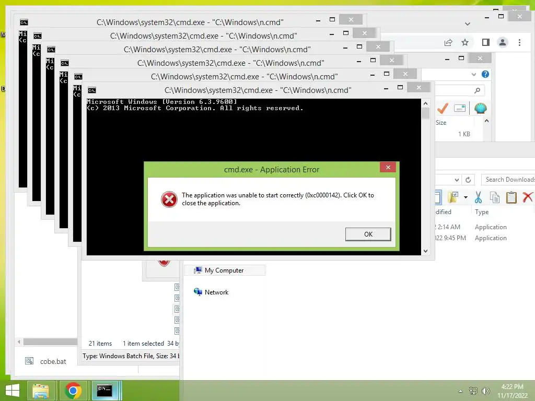Click OK in the Application Error dialog
535x401 pixels.
coord(368,234)
